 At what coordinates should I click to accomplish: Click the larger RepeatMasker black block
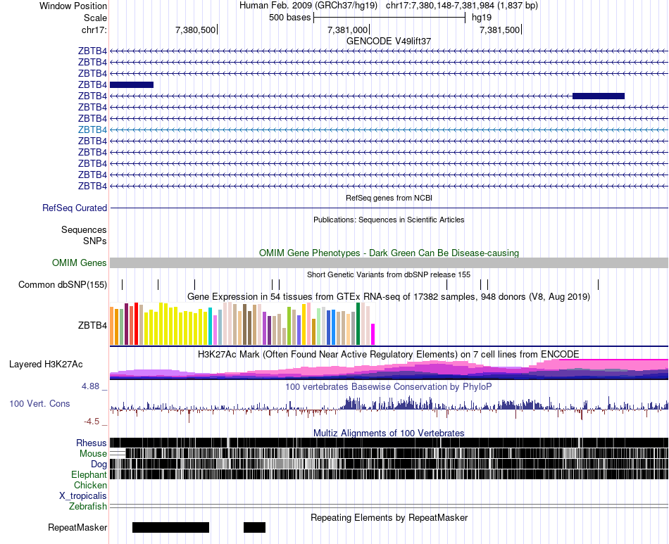pos(170,527)
